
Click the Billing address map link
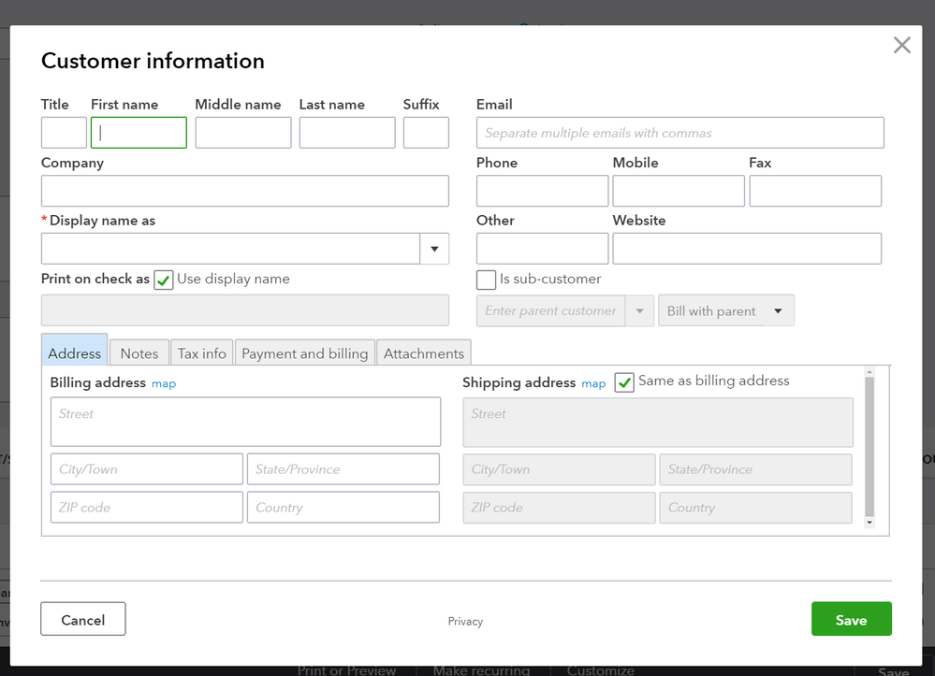(164, 383)
